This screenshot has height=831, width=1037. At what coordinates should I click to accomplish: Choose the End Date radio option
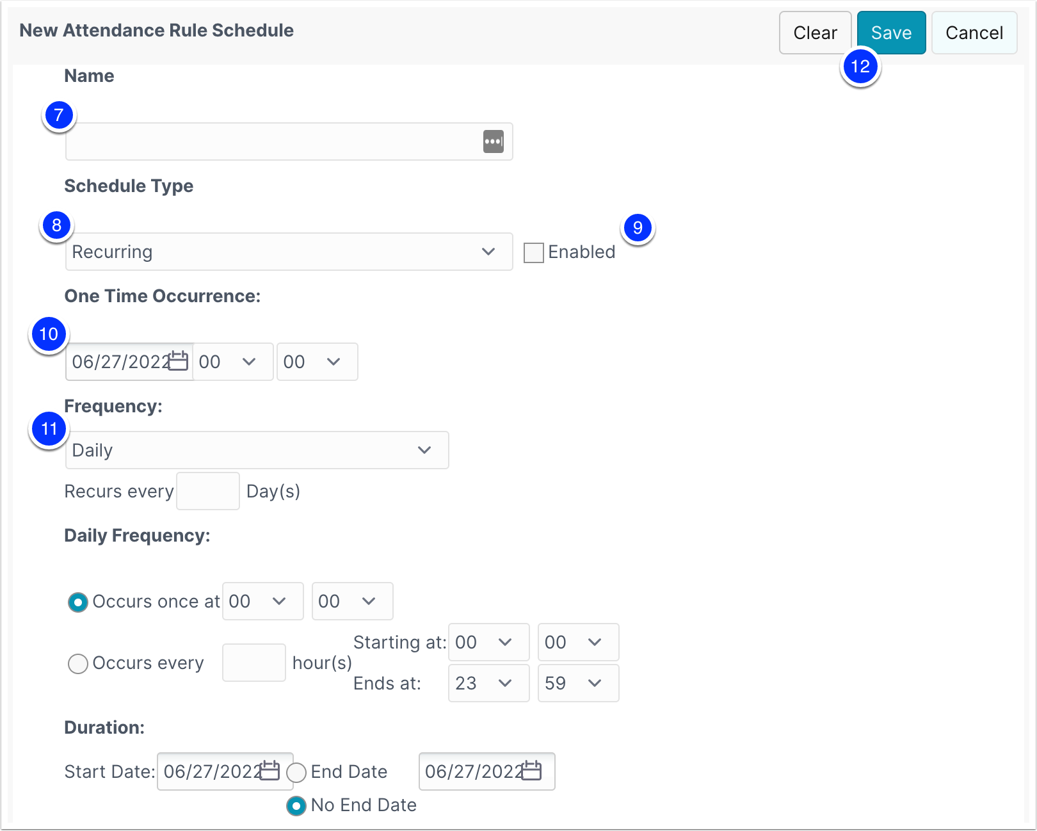(x=296, y=772)
